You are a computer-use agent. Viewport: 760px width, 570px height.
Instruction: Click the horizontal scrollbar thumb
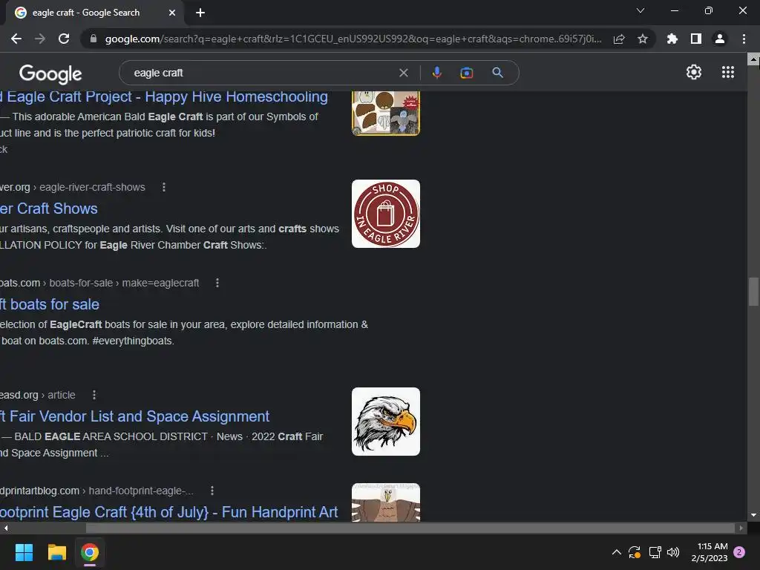(410, 528)
